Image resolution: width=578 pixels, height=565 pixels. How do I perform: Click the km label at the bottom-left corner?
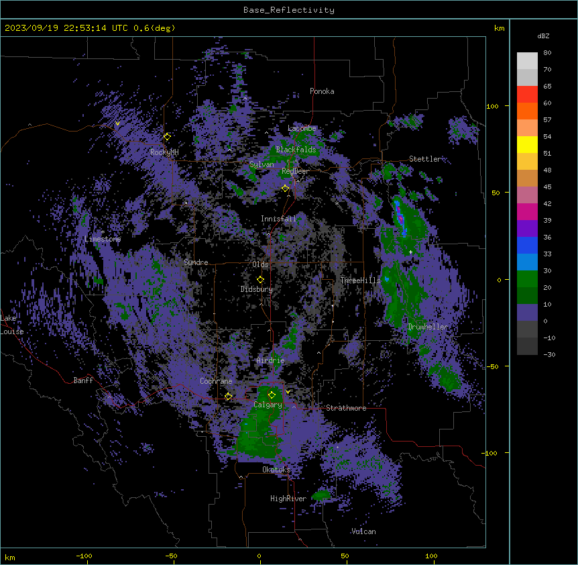(10, 557)
